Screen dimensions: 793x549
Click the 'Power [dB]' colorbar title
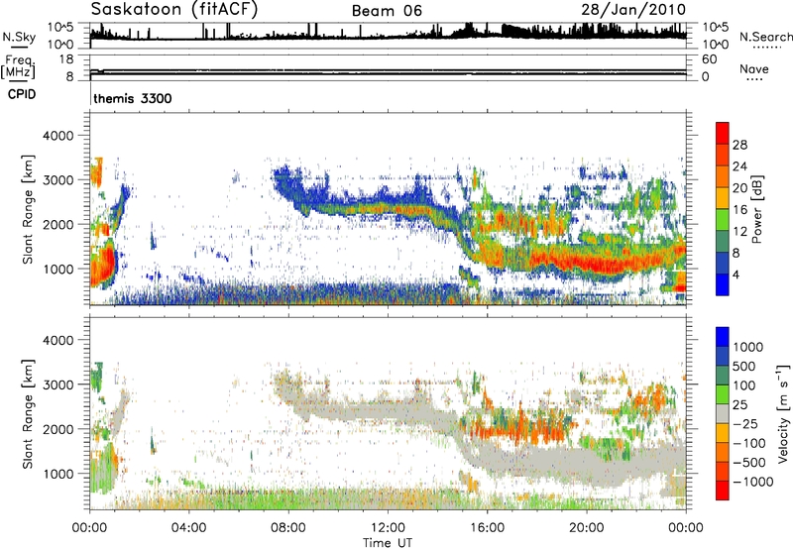click(x=756, y=209)
